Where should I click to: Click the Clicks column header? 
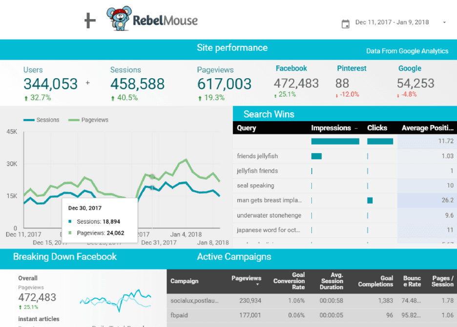[377, 128]
